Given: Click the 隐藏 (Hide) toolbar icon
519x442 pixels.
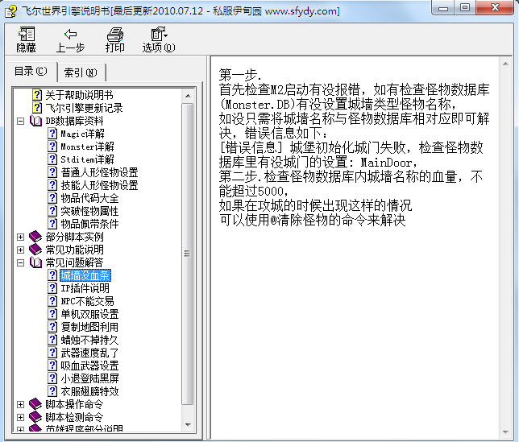Looking at the screenshot, I should click(27, 35).
